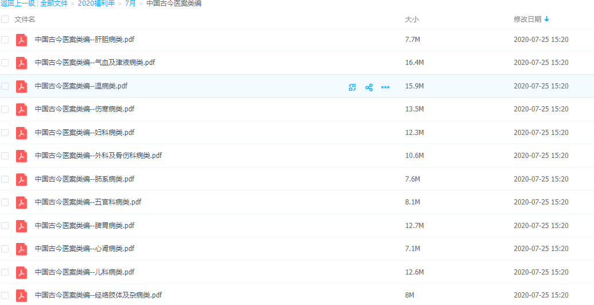Screen dimensions: 594x305
Task: Click the 13.5M size value
Action: 414,109
